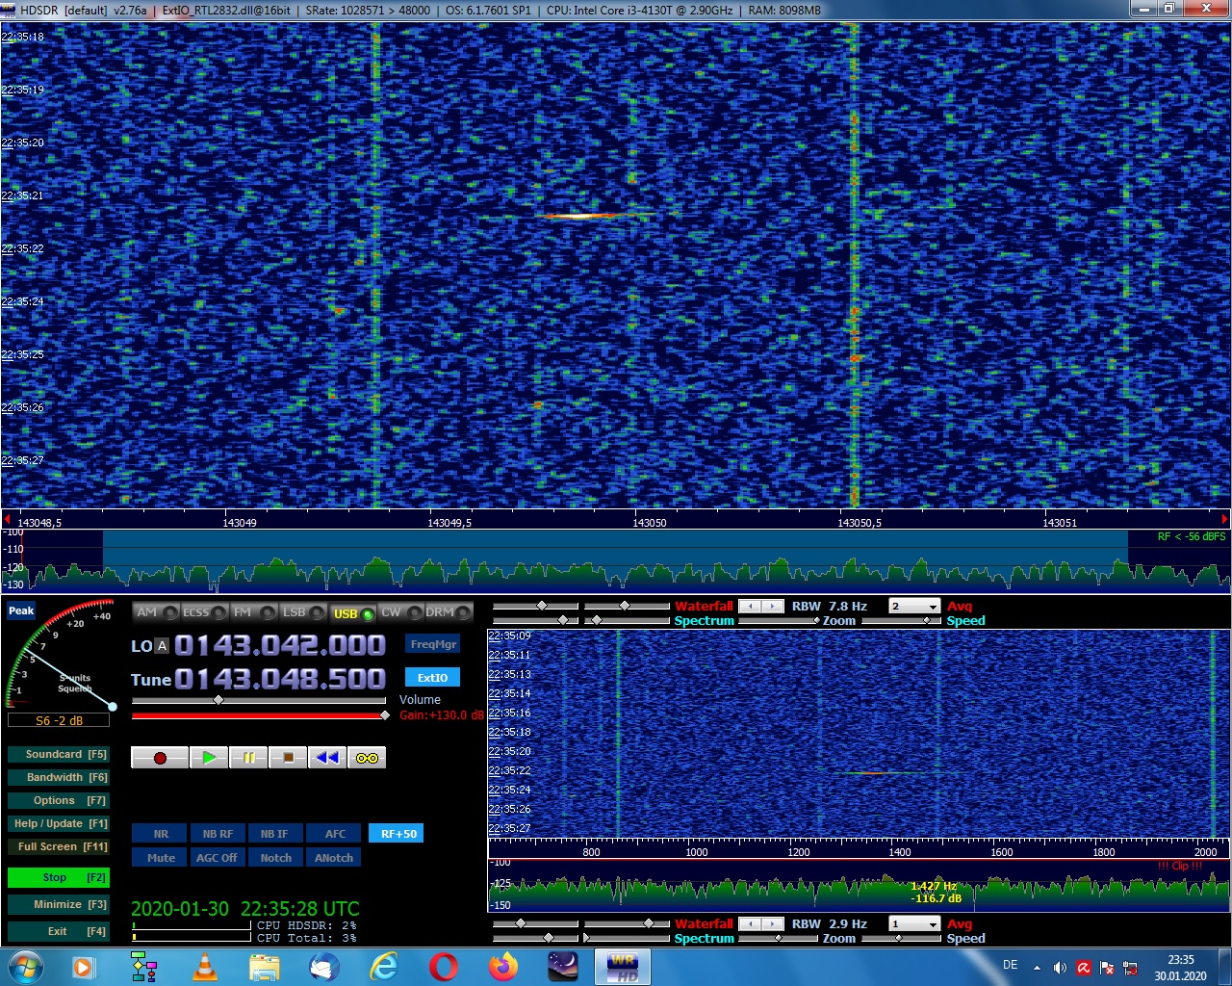
Task: Decrease lower RBW with left arrow
Action: point(750,924)
